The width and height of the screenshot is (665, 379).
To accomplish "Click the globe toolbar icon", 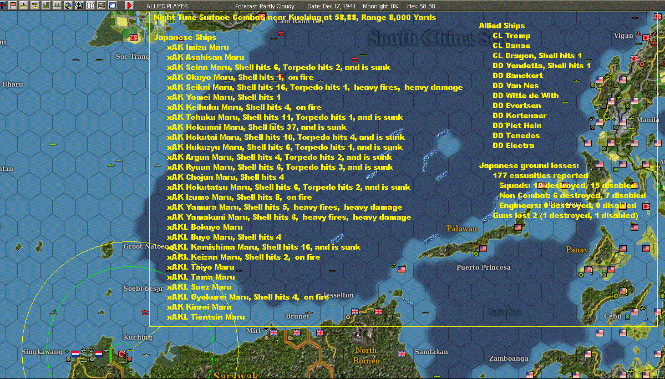I will click(x=68, y=6).
